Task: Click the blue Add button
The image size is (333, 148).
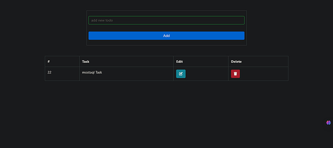Action: click(166, 36)
